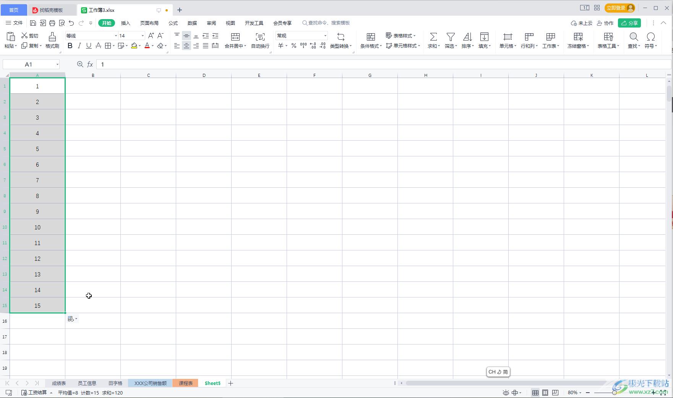Switch to the 成绩表 sheet tab
Screen dimensions: 673x398
pos(59,383)
